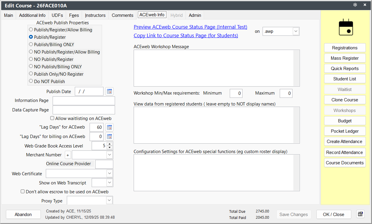
Task: Click the Clone Course button
Action: (345, 100)
